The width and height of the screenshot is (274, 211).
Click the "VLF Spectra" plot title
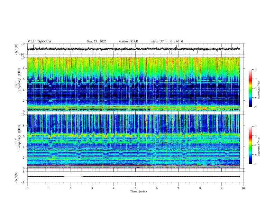point(39,41)
